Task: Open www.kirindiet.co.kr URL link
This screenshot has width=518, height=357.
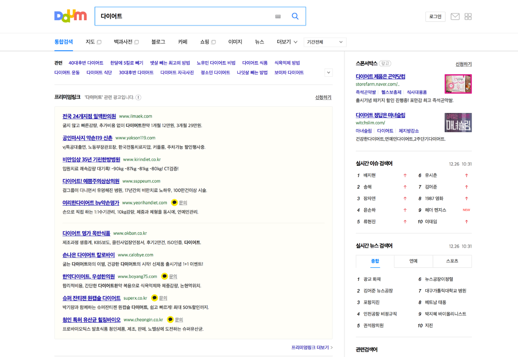Action: [142, 160]
